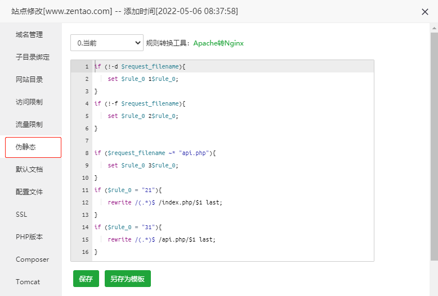This screenshot has height=296, width=438.
Task: Choose the PHP版本 tab
Action: (29, 237)
